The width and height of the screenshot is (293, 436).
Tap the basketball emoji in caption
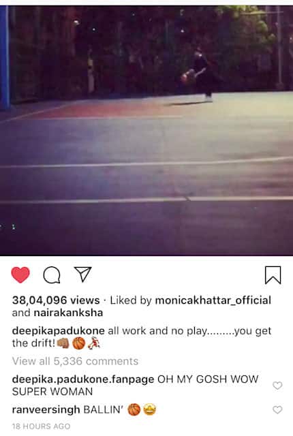(78, 343)
